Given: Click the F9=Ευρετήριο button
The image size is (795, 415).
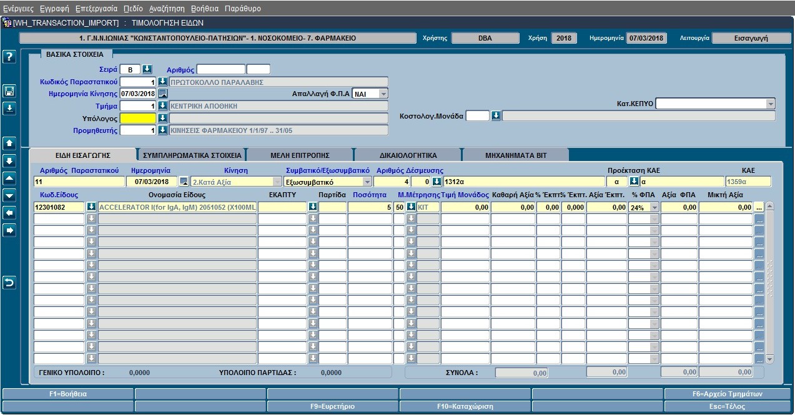Looking at the screenshot, I should (332, 406).
